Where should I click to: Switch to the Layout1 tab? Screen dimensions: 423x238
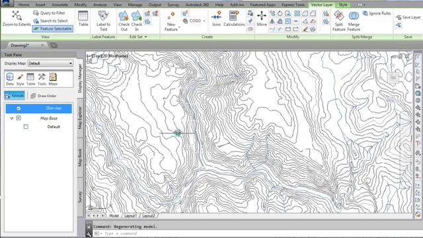point(131,216)
